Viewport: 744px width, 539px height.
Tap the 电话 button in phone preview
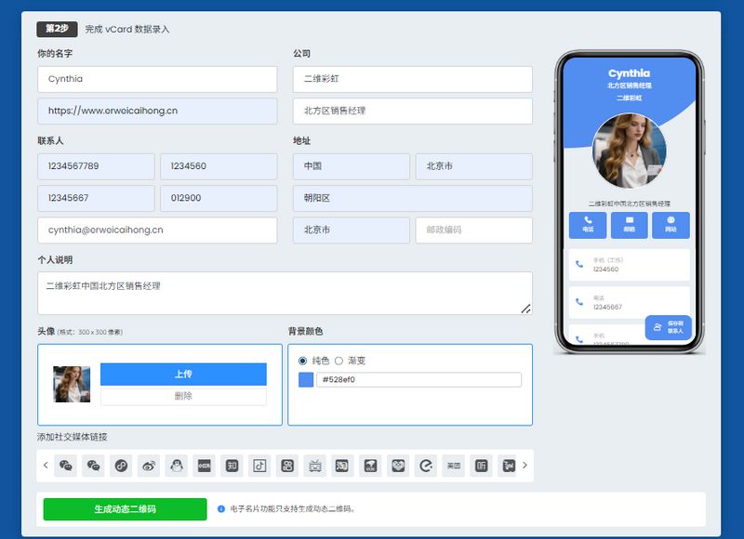click(588, 225)
